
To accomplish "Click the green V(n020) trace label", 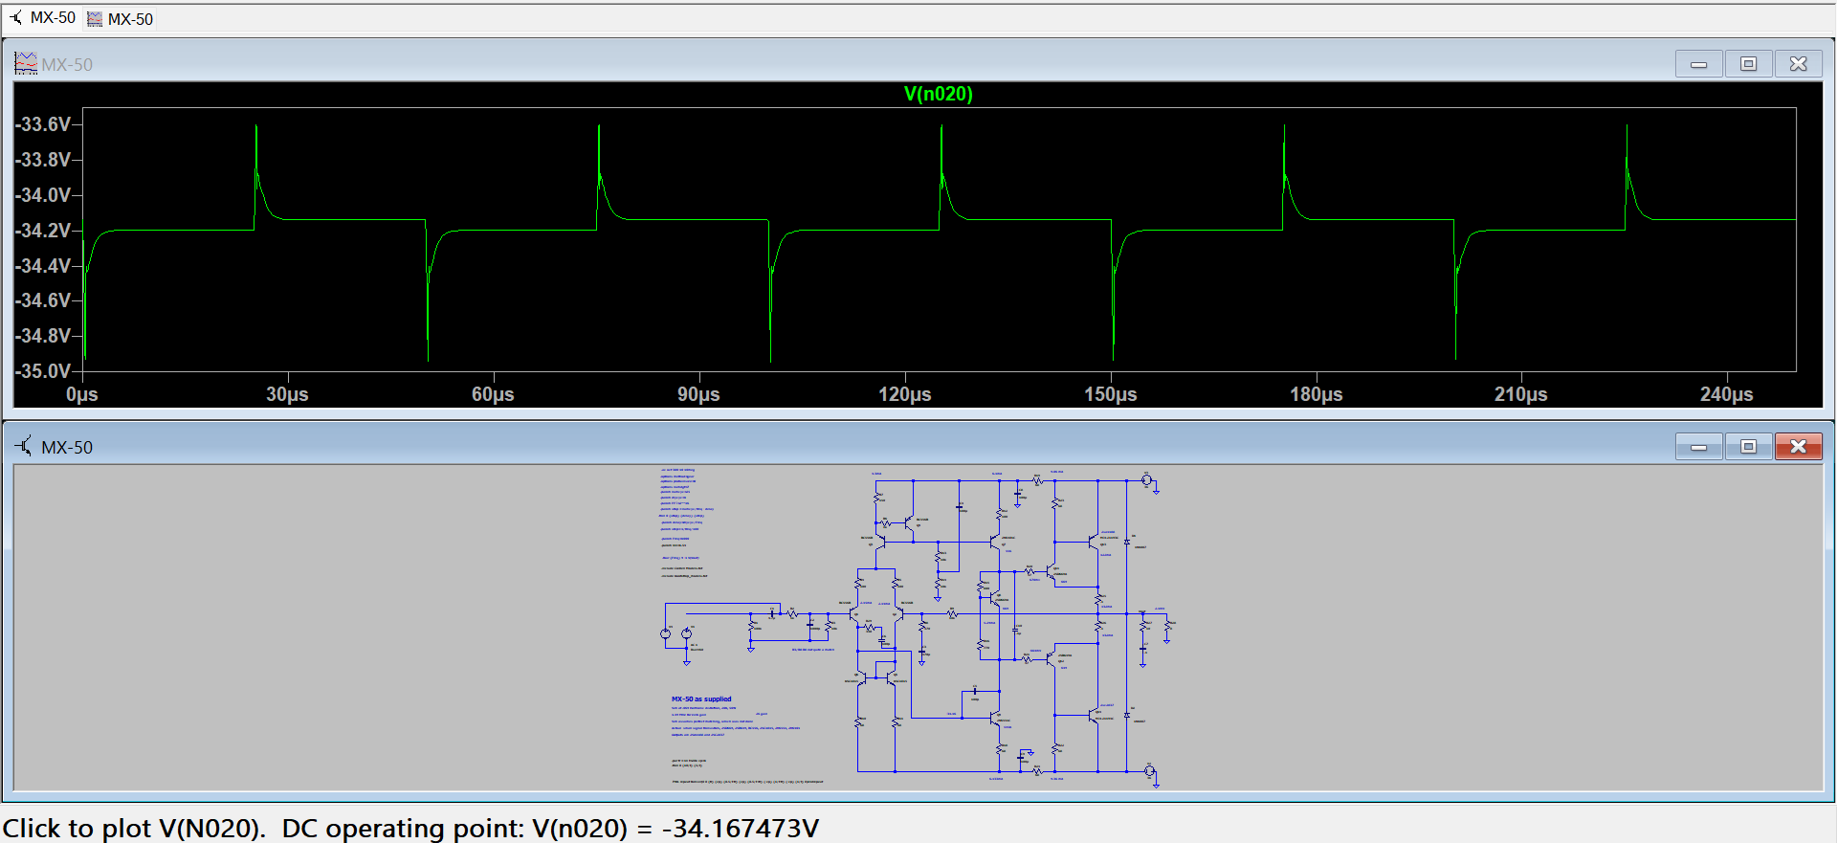I will [938, 94].
